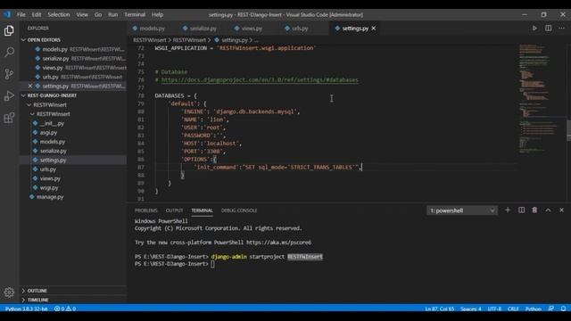Change file encoding UTF-8

click(x=494, y=309)
